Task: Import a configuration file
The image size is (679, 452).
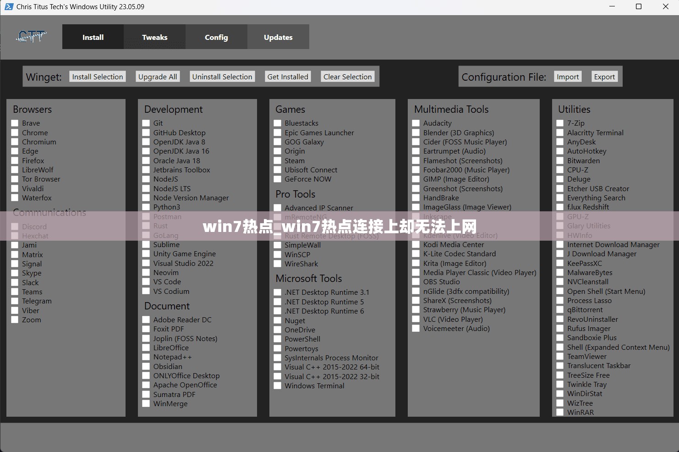Action: (568, 77)
